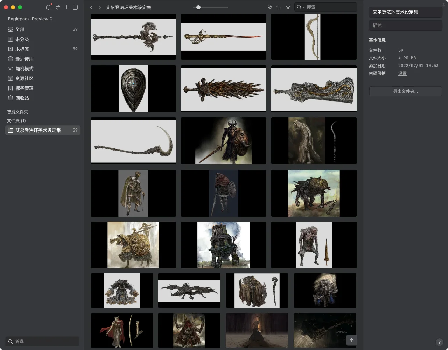Go back with left chevron
Screen dimensions: 448x350
91,7
